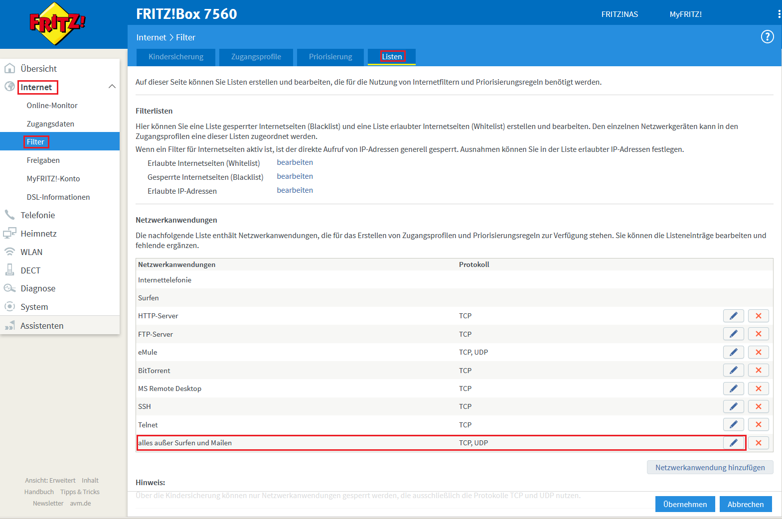Open Freigaben in the sidebar
Screen dimensions: 782x519
(43, 160)
